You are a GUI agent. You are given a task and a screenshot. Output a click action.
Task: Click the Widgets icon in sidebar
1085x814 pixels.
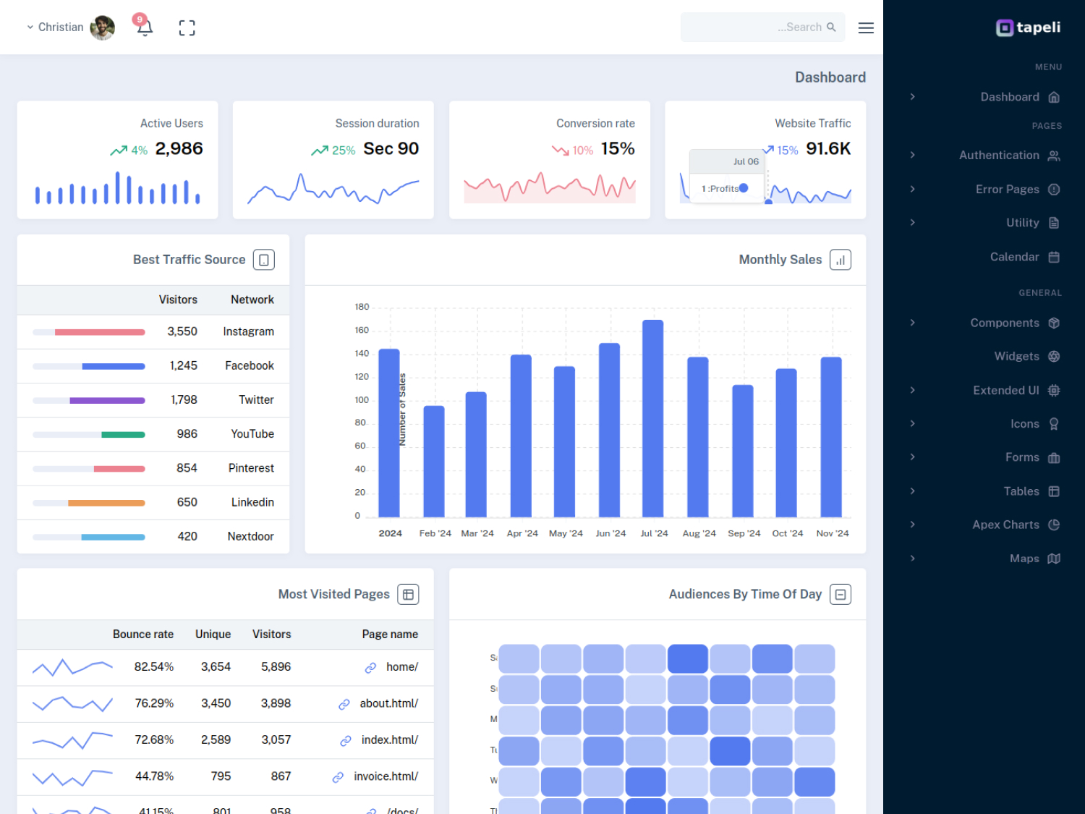(x=1054, y=356)
